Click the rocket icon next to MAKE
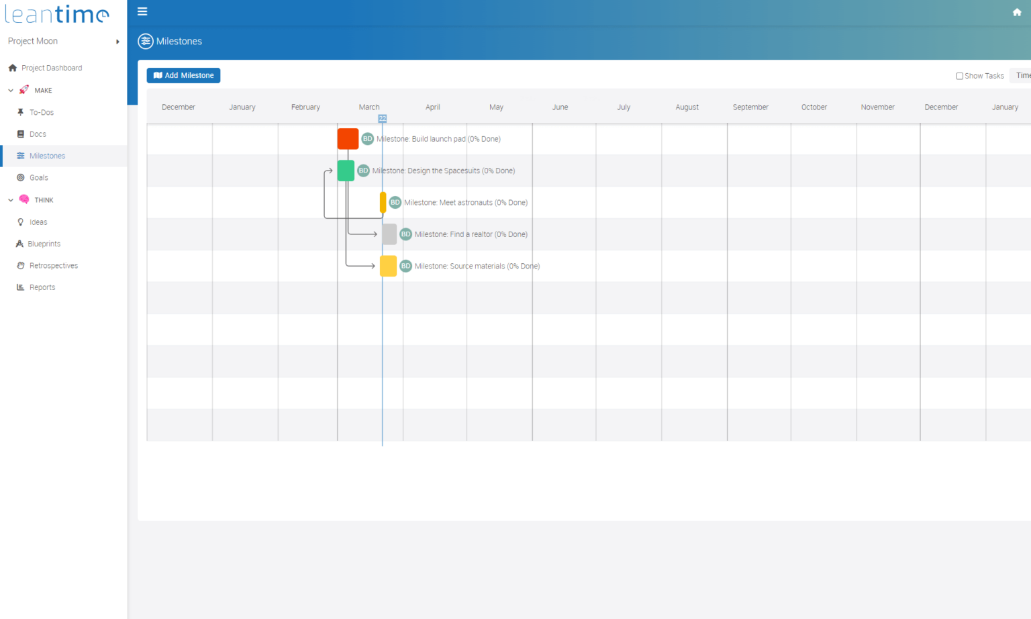Image resolution: width=1031 pixels, height=619 pixels. pos(23,90)
